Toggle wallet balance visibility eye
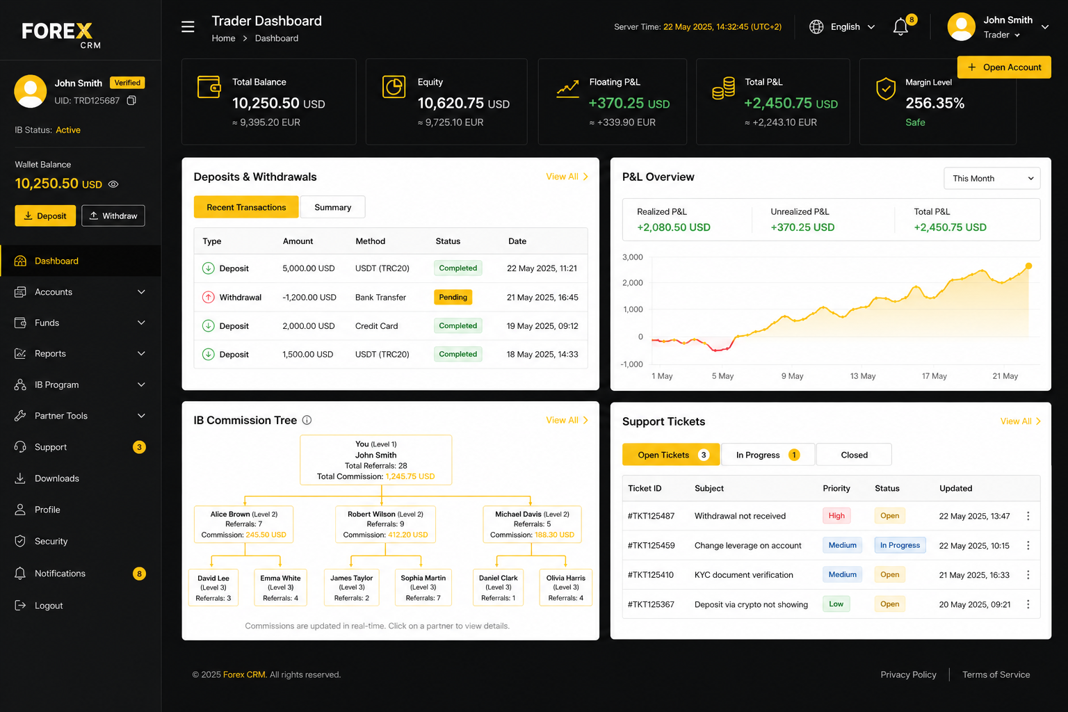 [113, 184]
